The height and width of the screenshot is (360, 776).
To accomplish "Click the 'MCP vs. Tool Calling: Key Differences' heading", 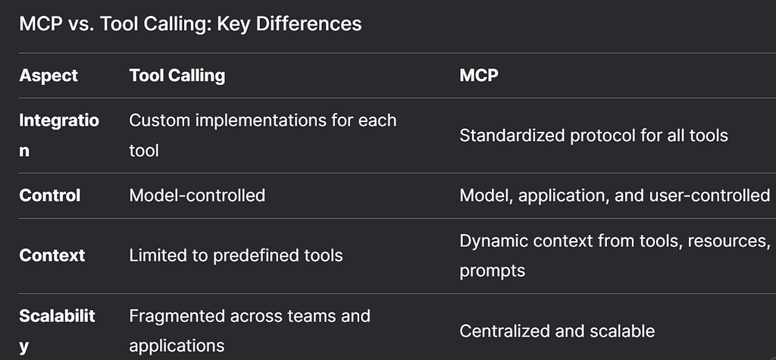I will pos(190,23).
